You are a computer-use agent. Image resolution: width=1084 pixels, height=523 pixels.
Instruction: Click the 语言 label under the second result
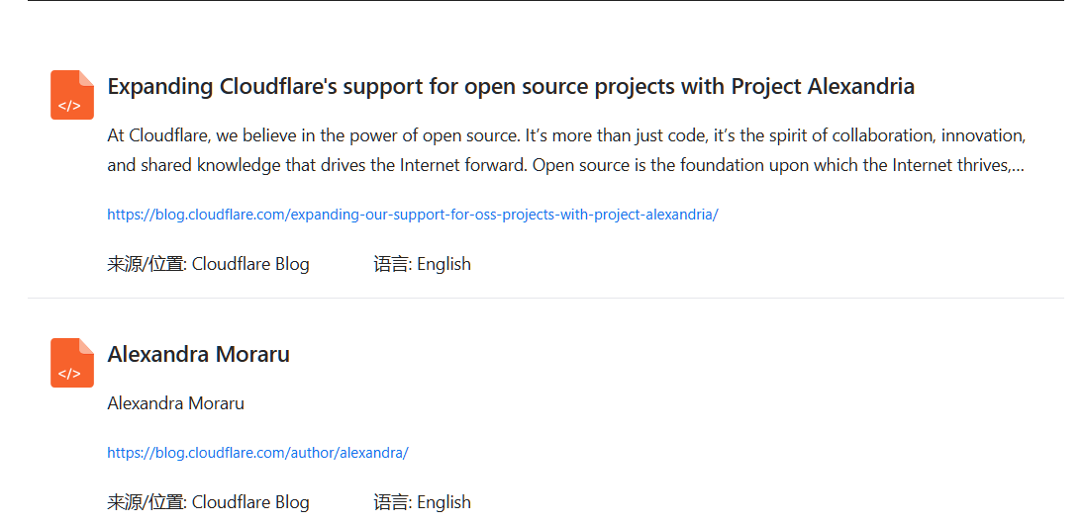(x=393, y=502)
